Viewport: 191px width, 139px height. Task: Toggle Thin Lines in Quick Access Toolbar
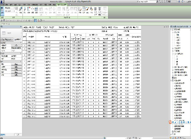click(35, 21)
